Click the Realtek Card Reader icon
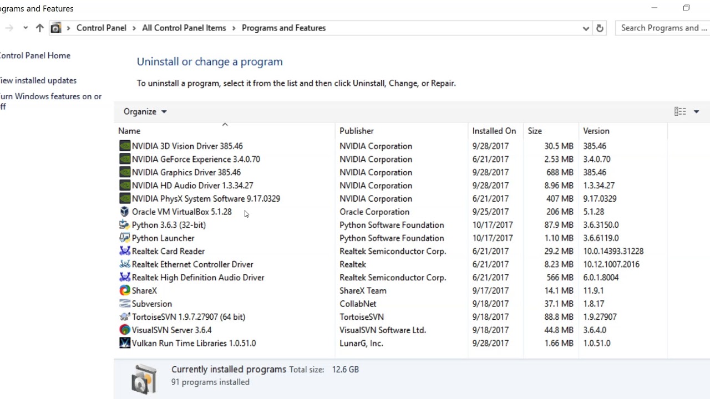 [125, 251]
